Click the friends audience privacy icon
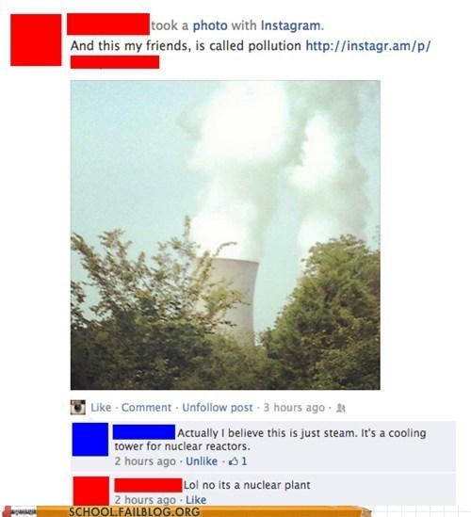Screen dimensions: 471x517 coord(341,408)
